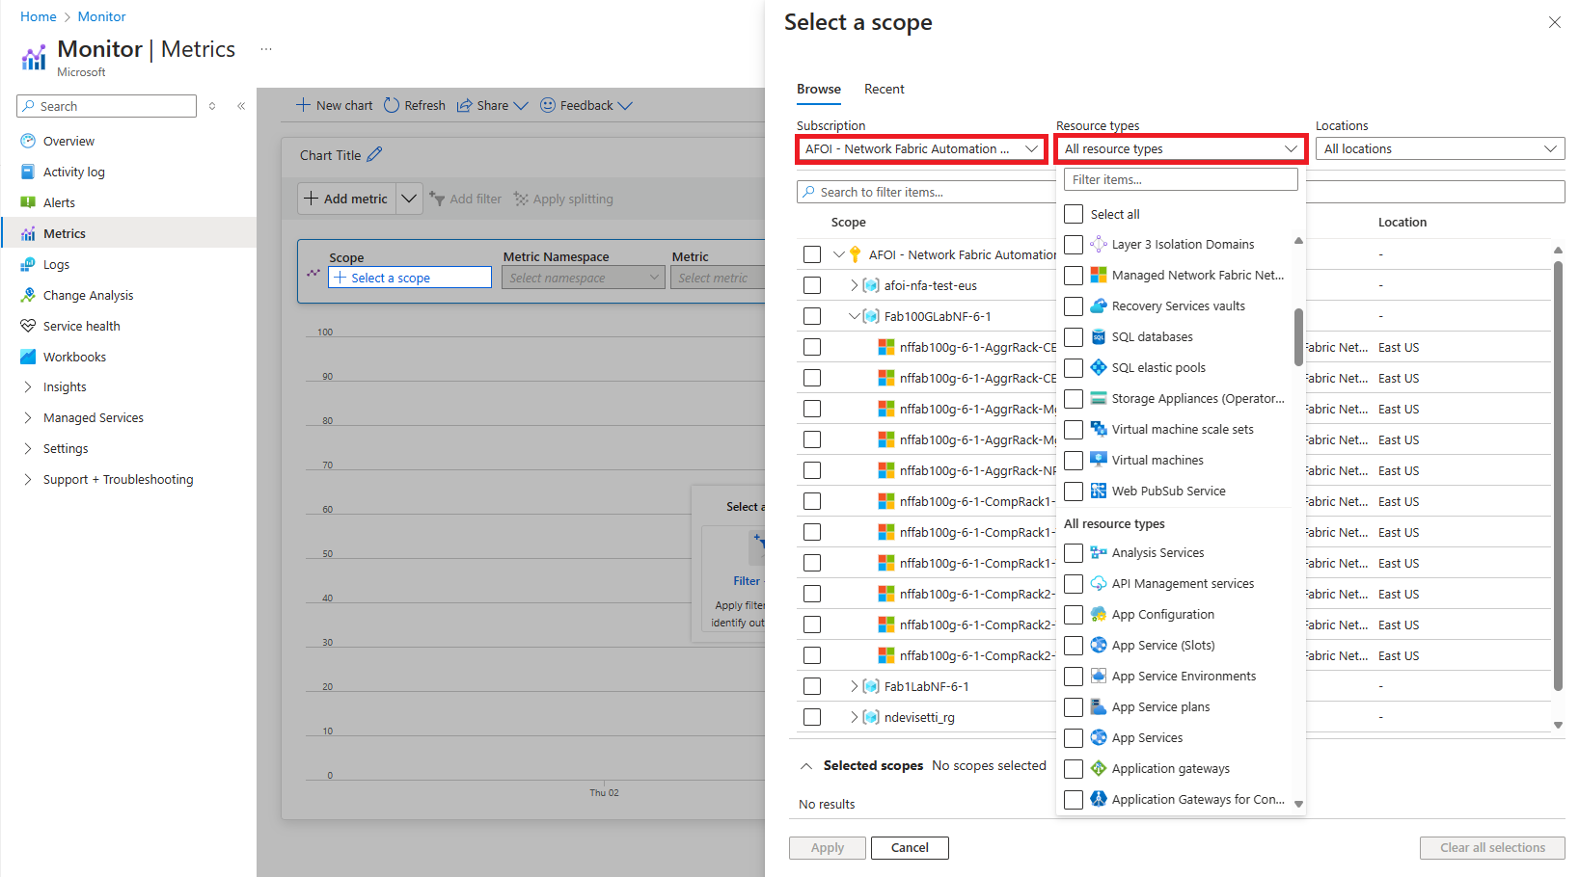Click the App Configuration icon

[1099, 614]
